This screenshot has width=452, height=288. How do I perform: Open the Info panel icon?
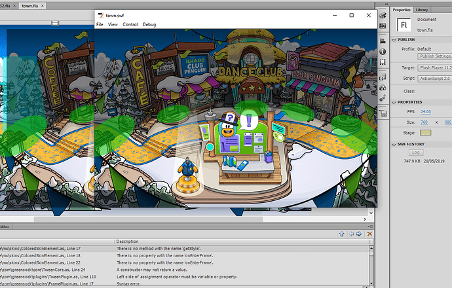pos(383,51)
